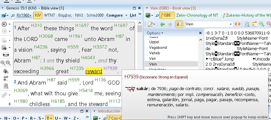Expand more Bible tabs with chevron
Screen dimensions: 271x120
[x=140, y=14]
